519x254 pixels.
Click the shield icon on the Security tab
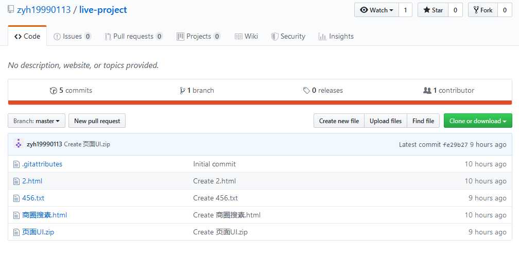274,37
